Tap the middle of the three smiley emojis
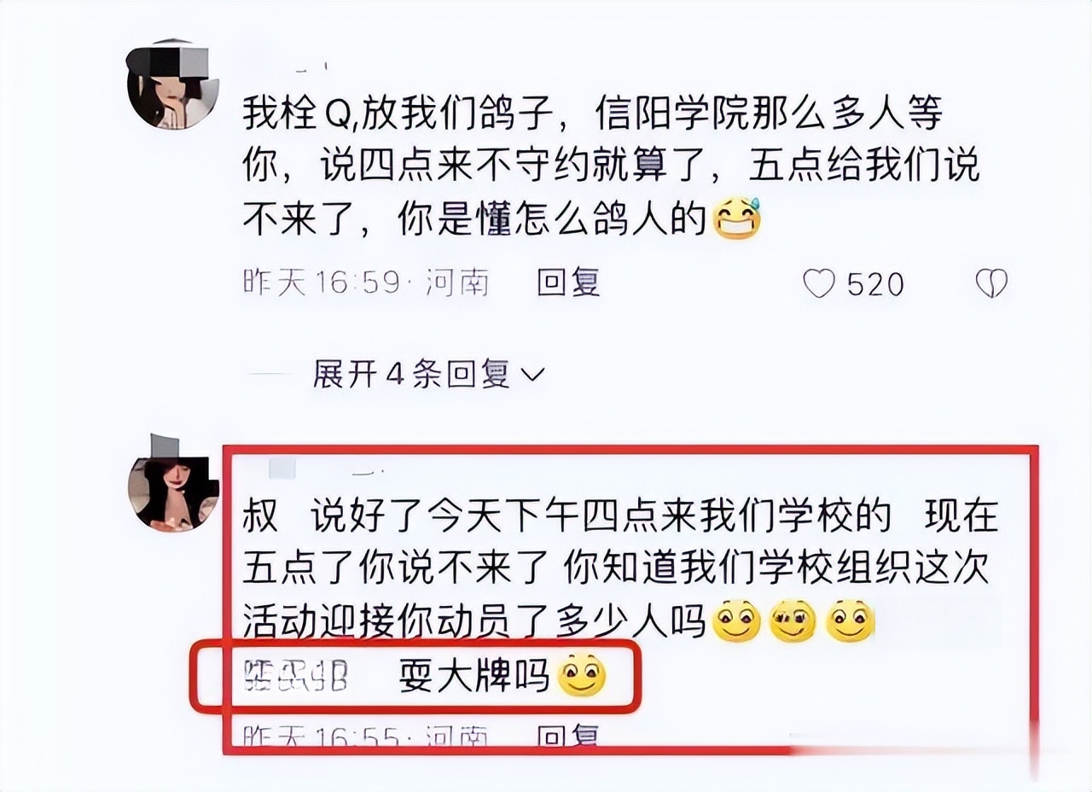 click(793, 621)
